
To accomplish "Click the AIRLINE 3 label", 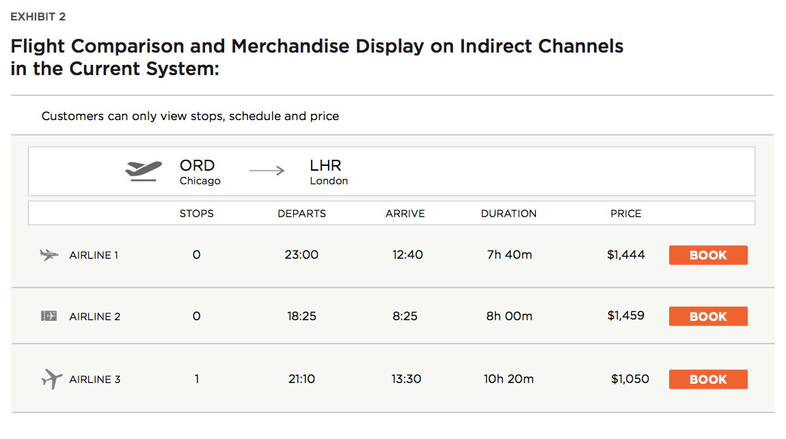I will [95, 380].
